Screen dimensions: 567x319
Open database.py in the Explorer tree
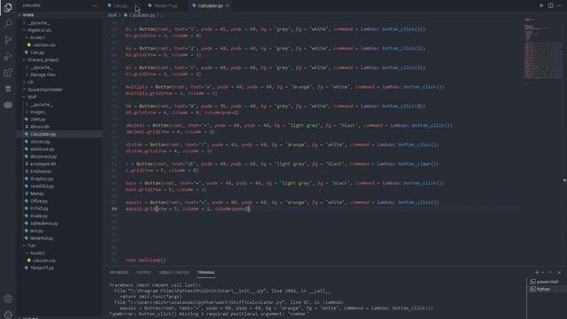coord(42,149)
